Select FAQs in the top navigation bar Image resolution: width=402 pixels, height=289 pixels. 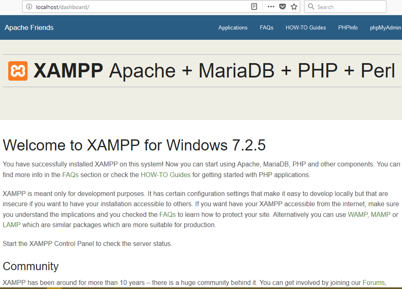tap(266, 27)
